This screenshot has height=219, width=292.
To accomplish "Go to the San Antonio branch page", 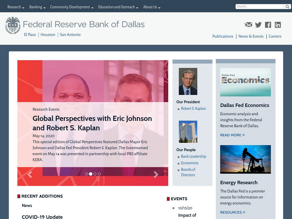I will 70,35.
